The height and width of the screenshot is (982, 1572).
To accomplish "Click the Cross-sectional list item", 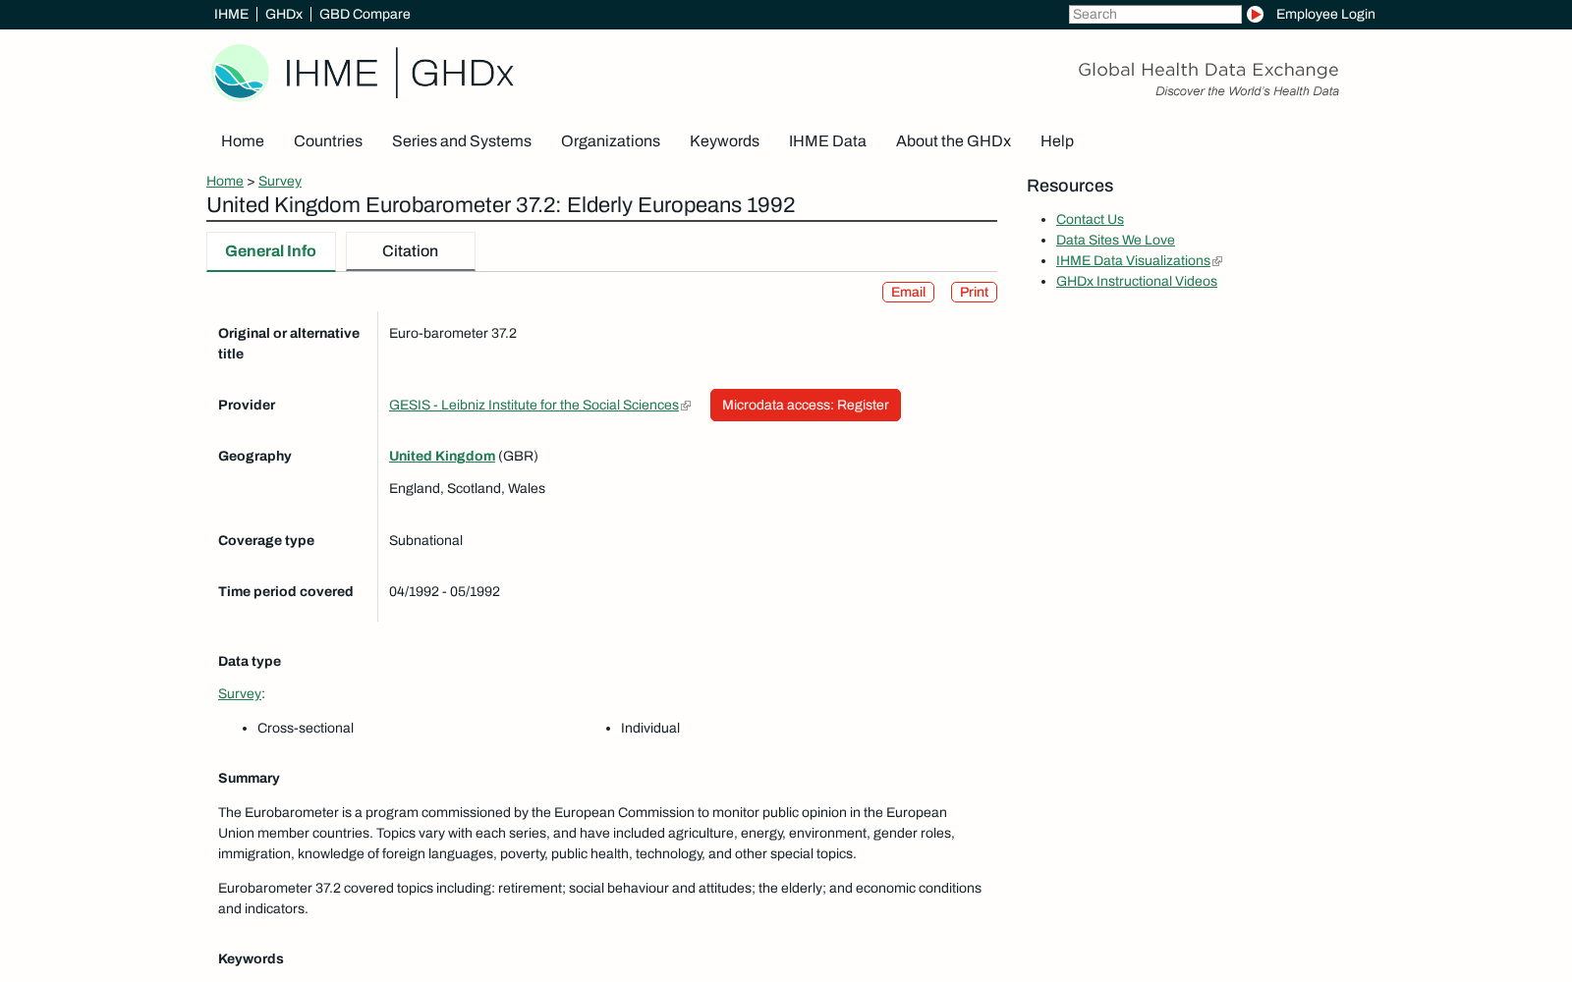I will tap(306, 728).
